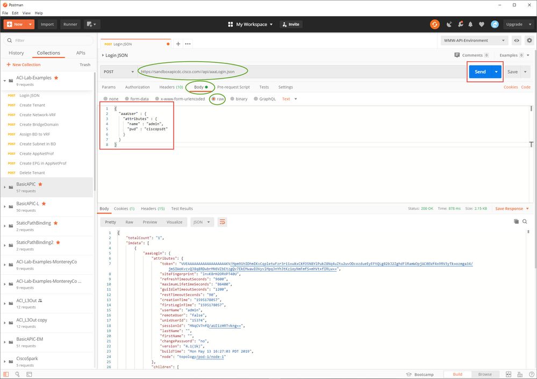Open the Text format dropdown

click(289, 99)
